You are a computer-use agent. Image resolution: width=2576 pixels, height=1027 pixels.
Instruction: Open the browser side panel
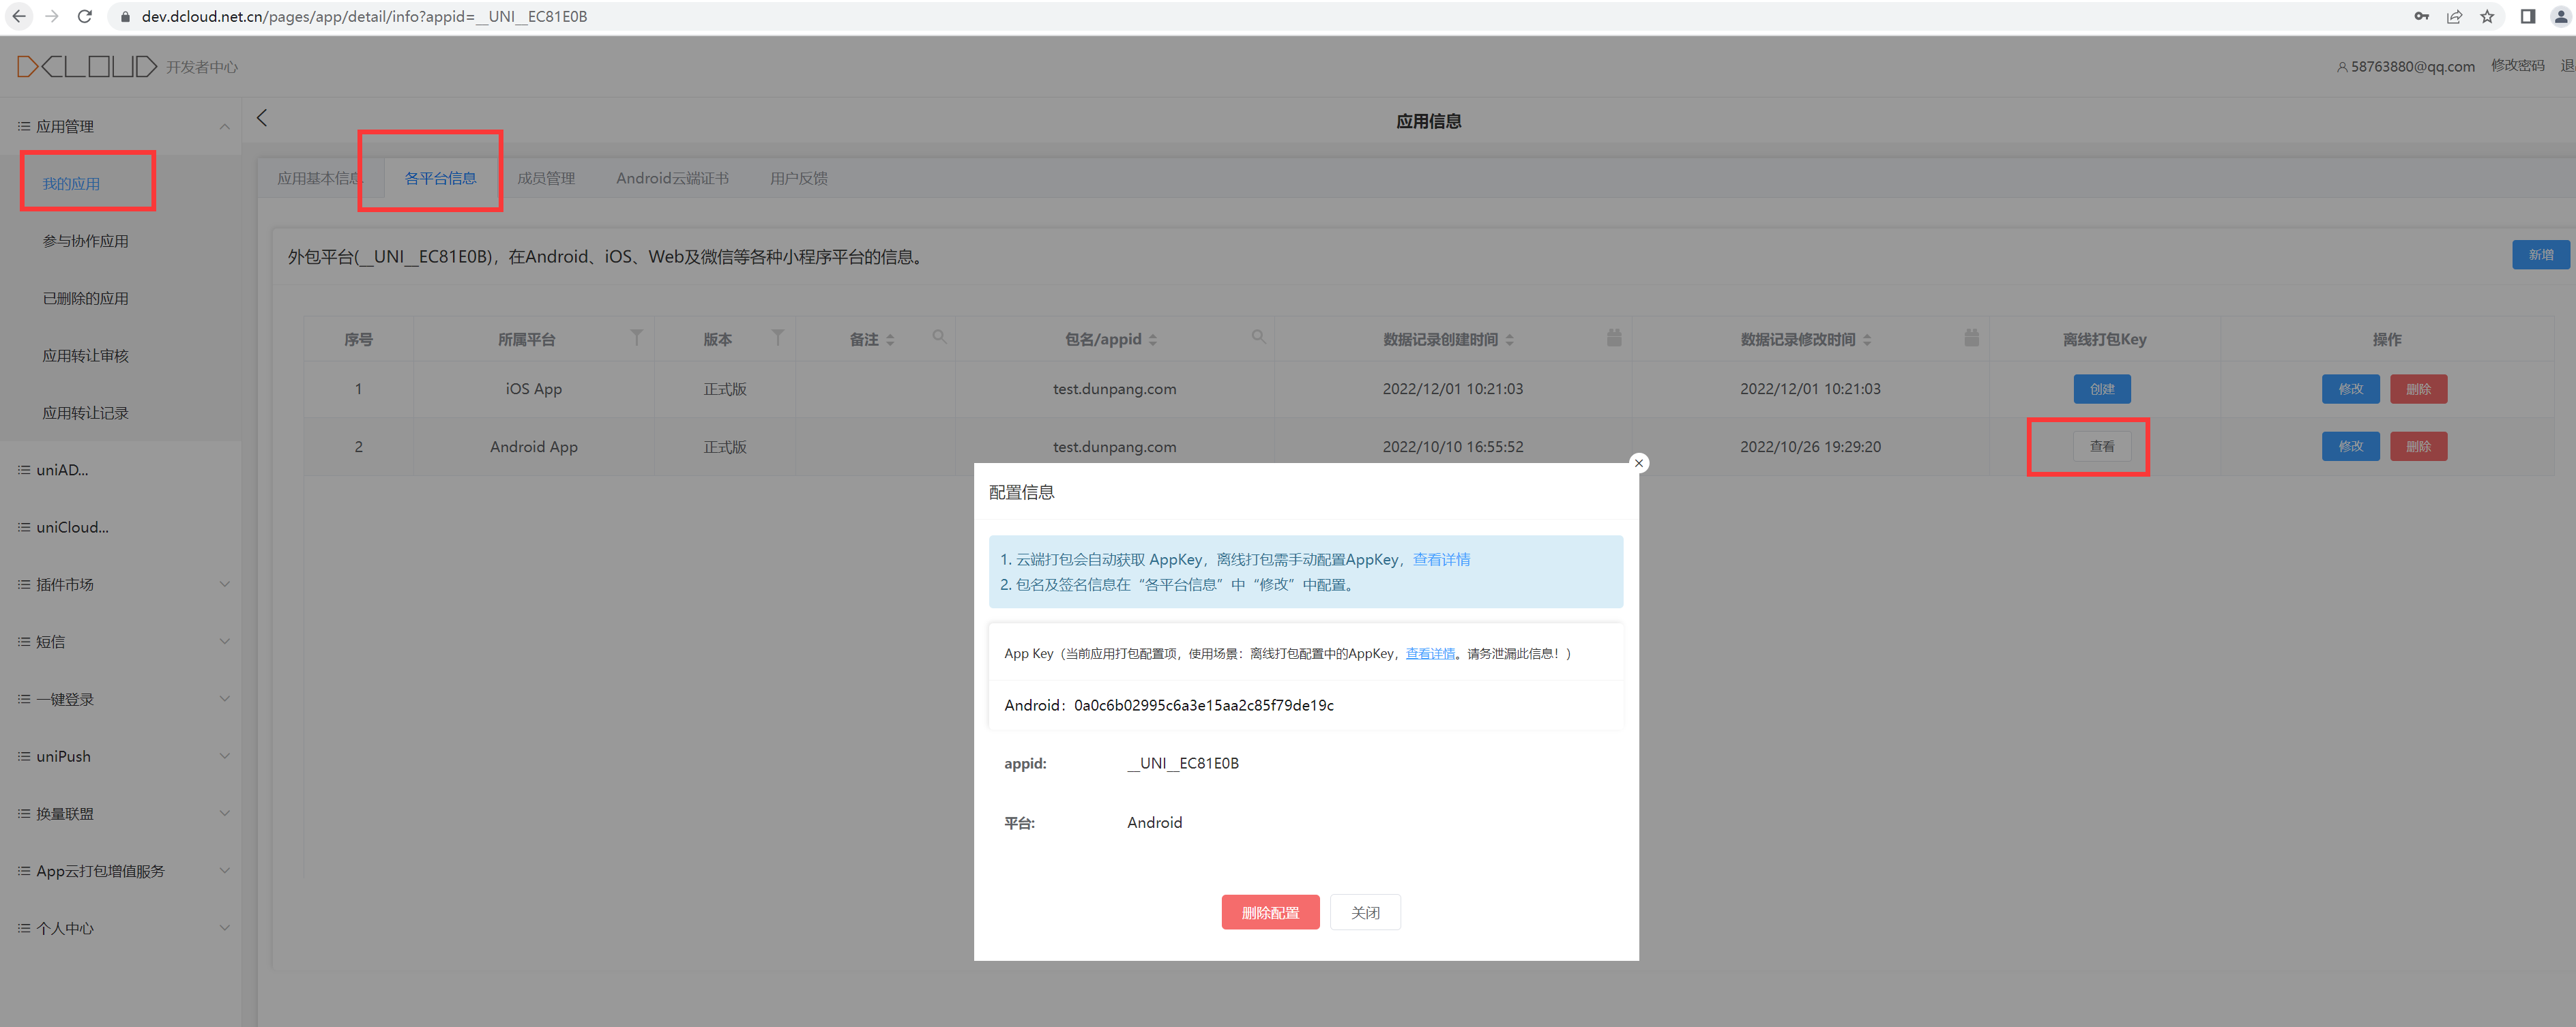point(2528,16)
